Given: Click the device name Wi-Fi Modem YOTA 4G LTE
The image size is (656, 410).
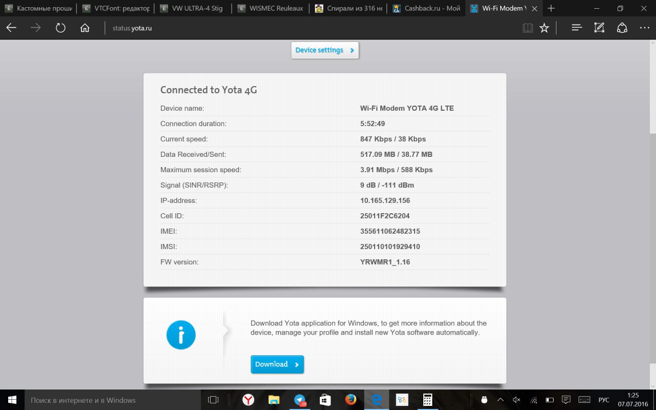Looking at the screenshot, I should (x=407, y=108).
